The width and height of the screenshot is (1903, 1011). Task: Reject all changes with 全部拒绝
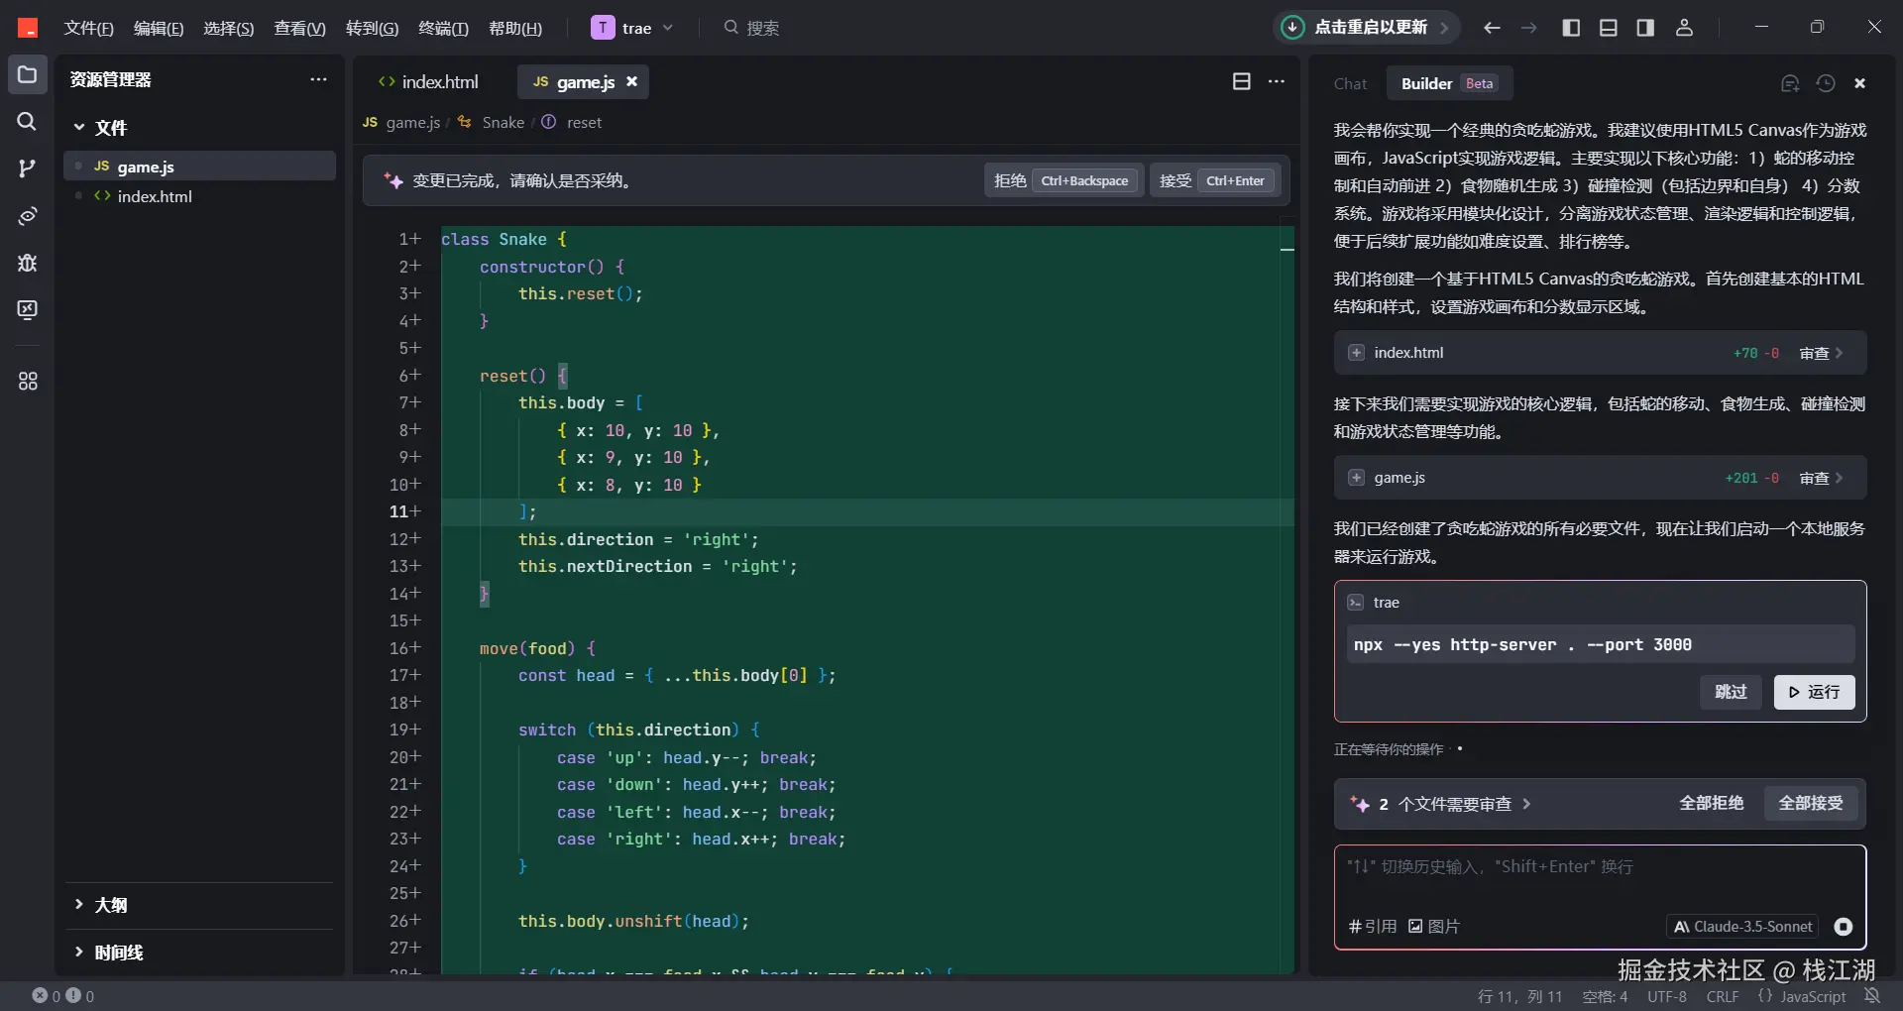click(x=1711, y=803)
